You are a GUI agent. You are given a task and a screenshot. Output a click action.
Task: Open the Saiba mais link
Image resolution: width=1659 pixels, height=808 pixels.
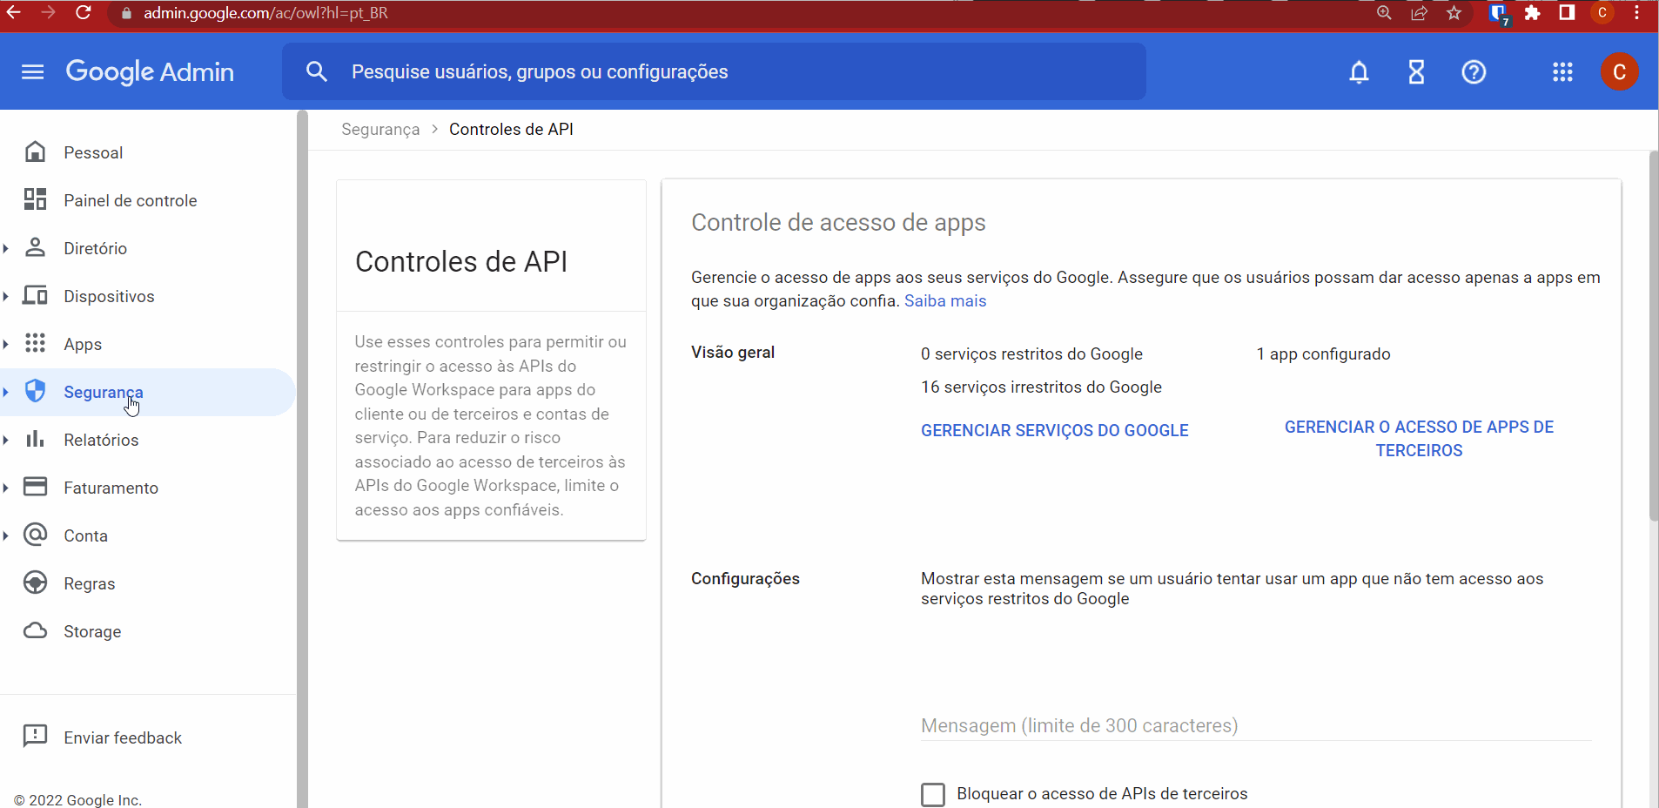[x=945, y=301]
